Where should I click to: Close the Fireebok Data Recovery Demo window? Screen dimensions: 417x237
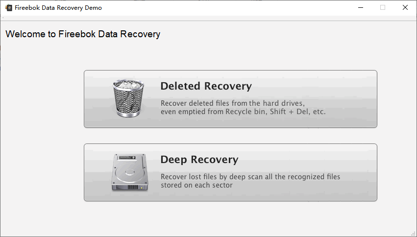coord(405,8)
